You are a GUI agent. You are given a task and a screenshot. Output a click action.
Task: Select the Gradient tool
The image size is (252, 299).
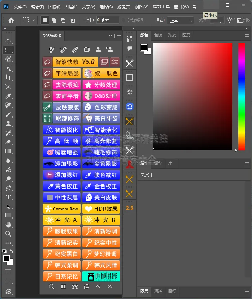click(8, 151)
